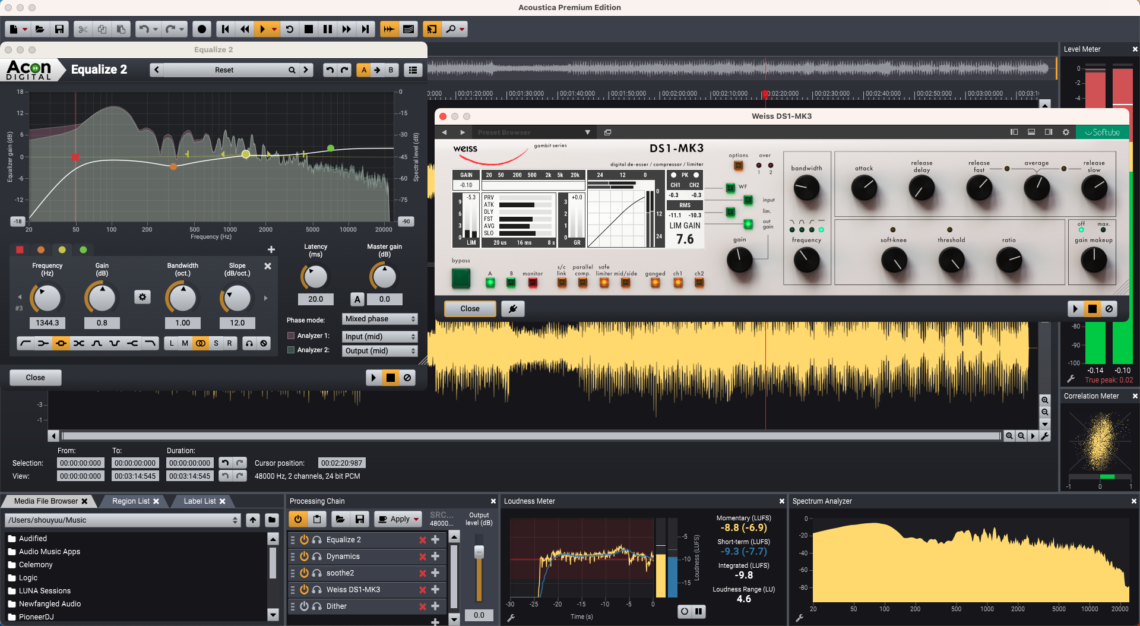Screen dimensions: 1140x626
Task: Open the LUNA Sessions folder
Action: [x=45, y=591]
